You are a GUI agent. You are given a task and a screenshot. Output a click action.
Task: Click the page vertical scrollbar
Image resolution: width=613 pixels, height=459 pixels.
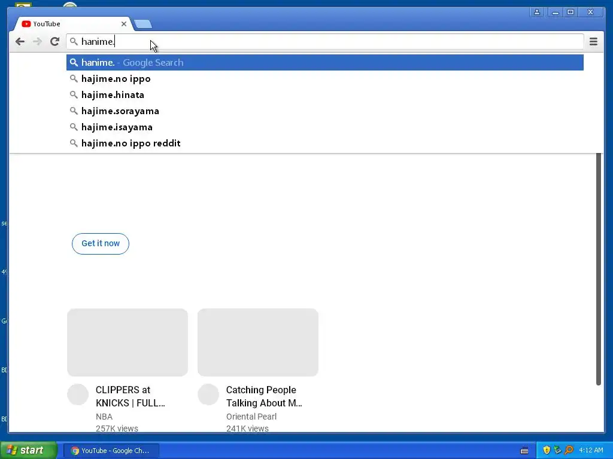pyautogui.click(x=598, y=270)
